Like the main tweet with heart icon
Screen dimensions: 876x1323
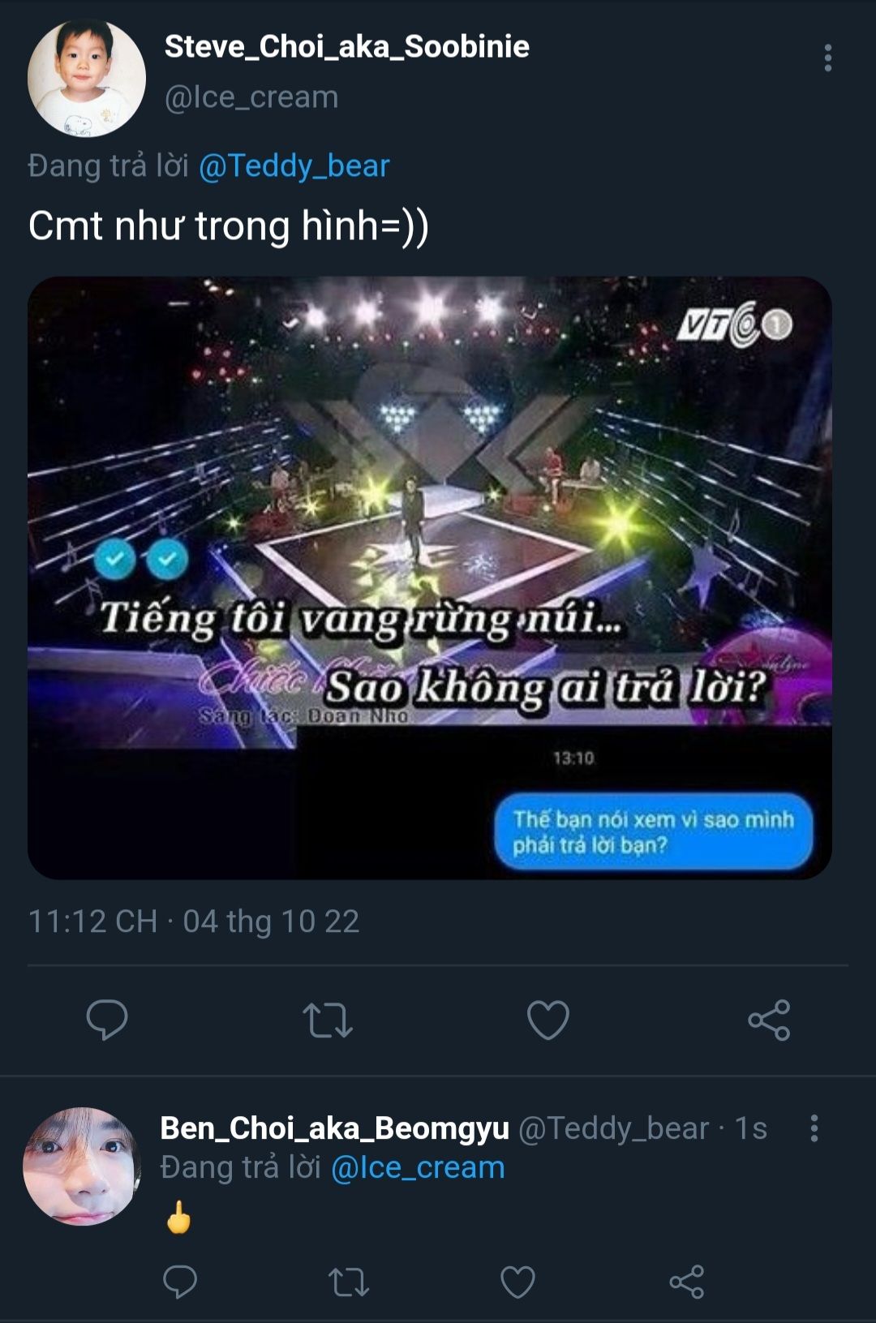coord(548,1020)
